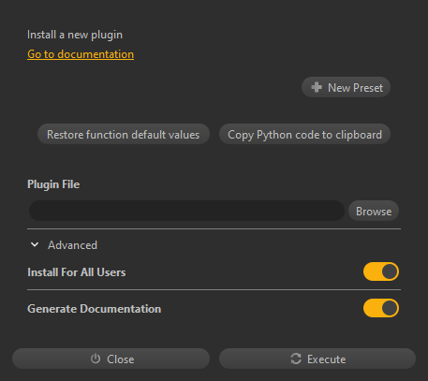Close the plugin install dialog
428x381 pixels.
(x=111, y=359)
